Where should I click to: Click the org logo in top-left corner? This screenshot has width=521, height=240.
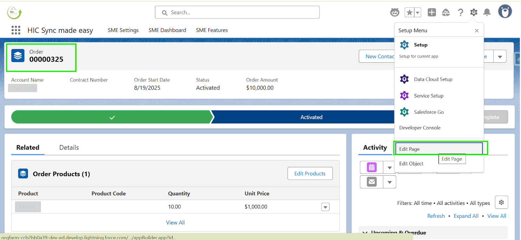click(x=14, y=13)
